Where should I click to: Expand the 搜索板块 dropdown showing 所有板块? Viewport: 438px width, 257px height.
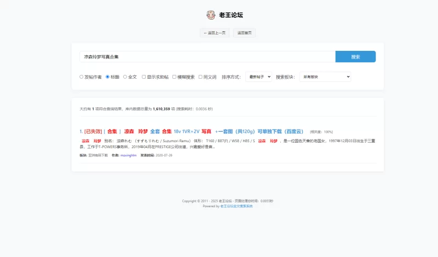click(325, 77)
